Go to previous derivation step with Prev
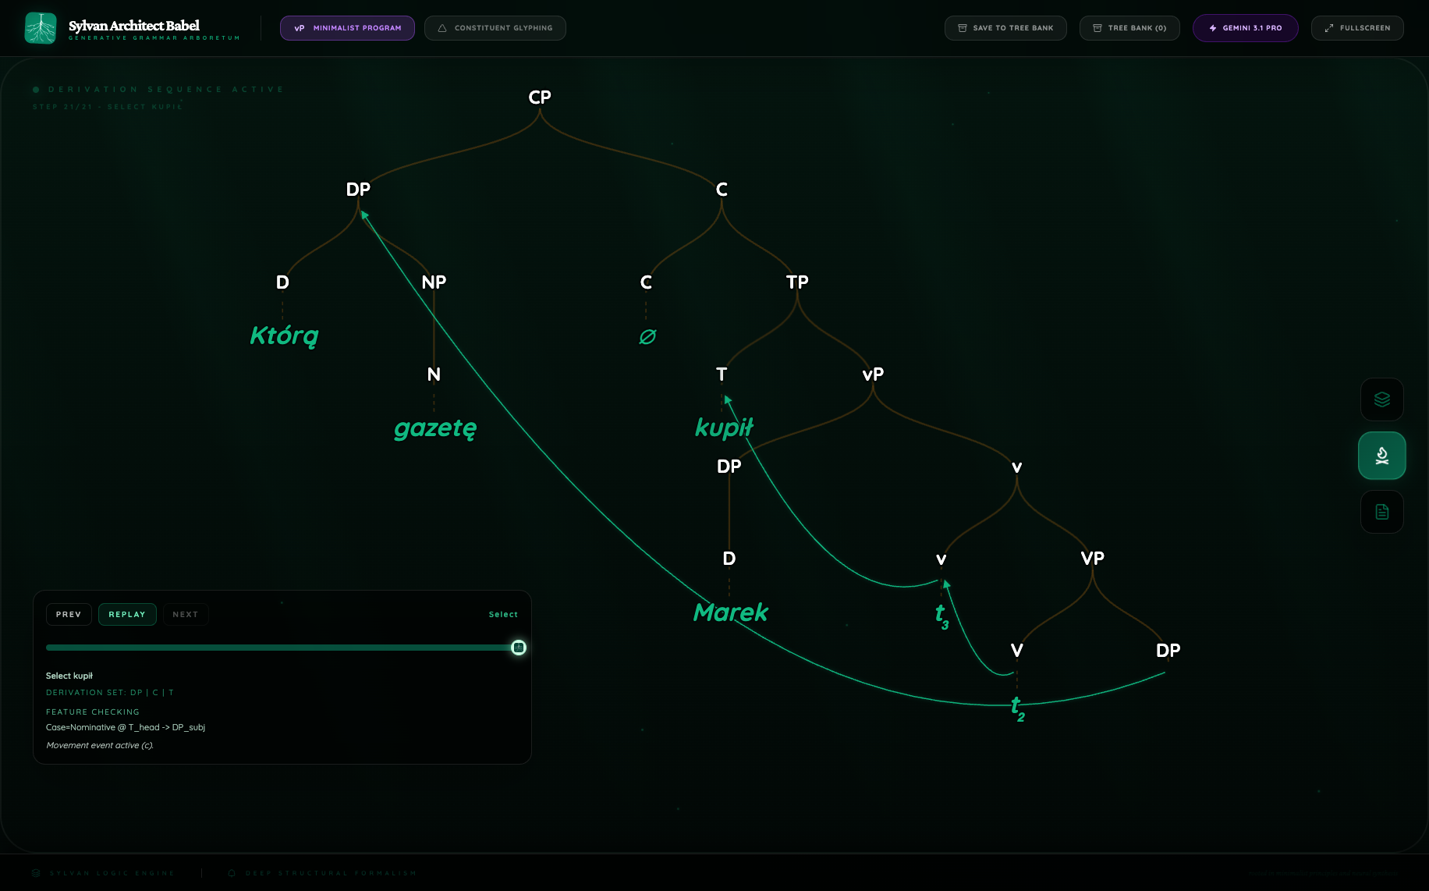The height and width of the screenshot is (891, 1429). click(69, 615)
